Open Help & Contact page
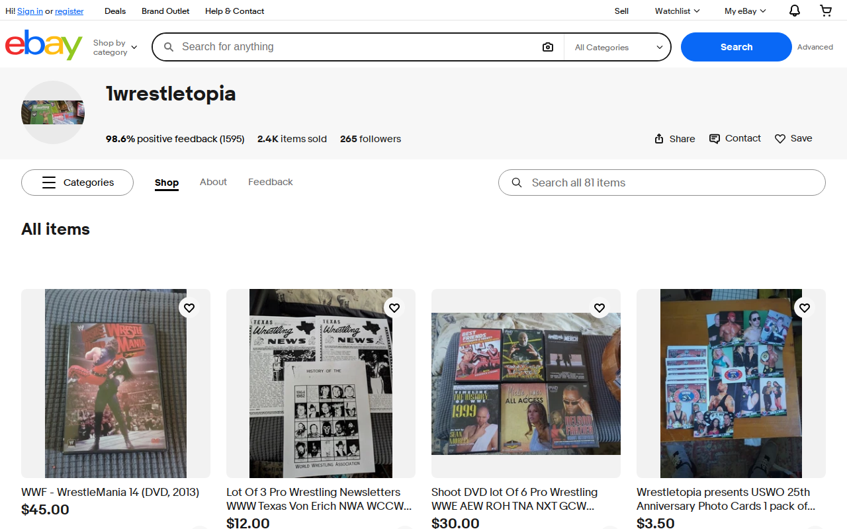 [x=234, y=11]
